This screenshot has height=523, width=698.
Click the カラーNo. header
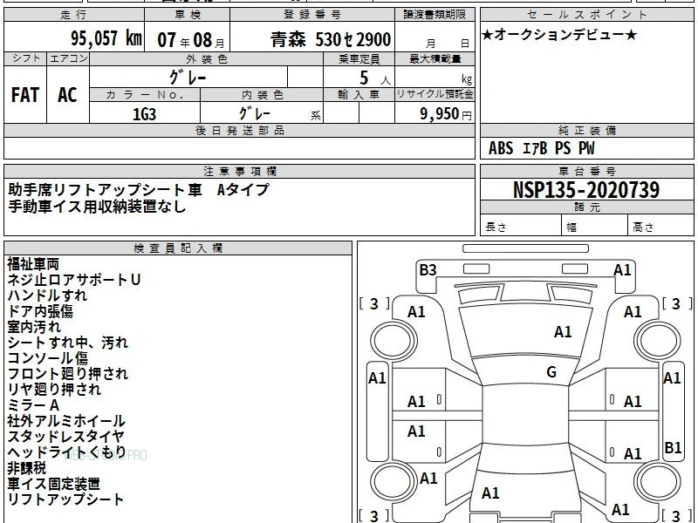coord(145,95)
